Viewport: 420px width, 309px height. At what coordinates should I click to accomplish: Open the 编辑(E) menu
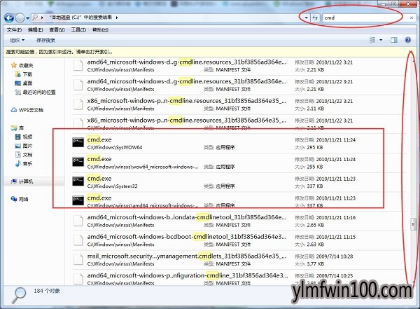click(36, 29)
